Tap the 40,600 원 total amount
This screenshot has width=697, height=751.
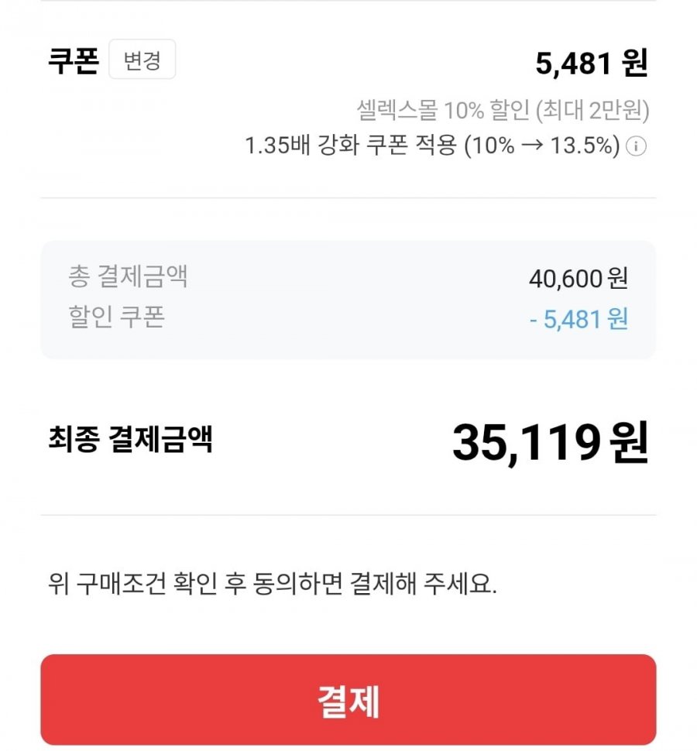(x=579, y=278)
